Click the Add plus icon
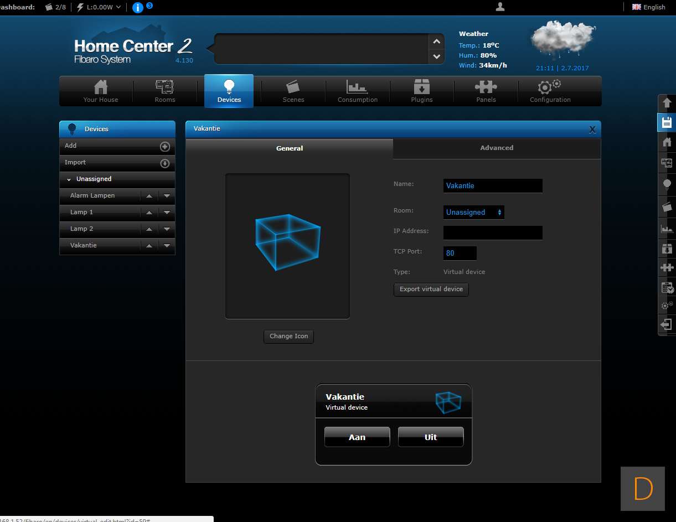The image size is (676, 522). click(164, 147)
